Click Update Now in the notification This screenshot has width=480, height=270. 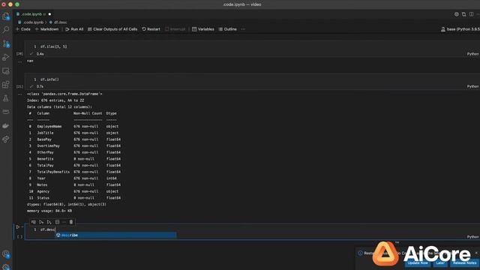tap(418, 263)
